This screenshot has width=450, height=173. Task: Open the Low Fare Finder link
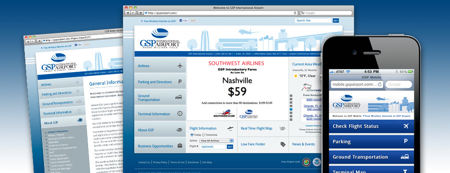coord(253,144)
